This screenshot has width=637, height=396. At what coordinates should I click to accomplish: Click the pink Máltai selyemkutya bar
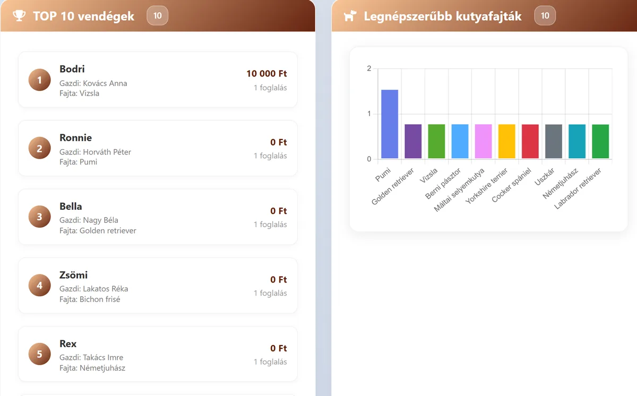(x=483, y=142)
